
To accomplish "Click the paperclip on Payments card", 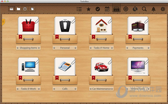I will pyautogui.click(x=146, y=21).
